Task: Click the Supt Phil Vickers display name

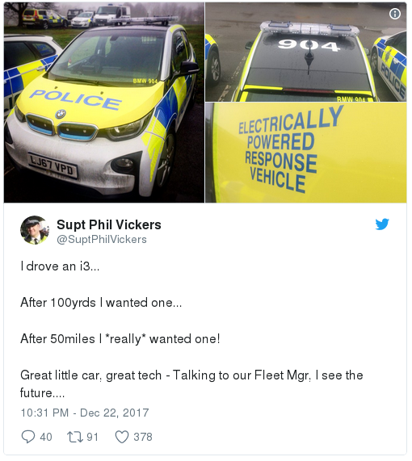Action: click(x=109, y=225)
